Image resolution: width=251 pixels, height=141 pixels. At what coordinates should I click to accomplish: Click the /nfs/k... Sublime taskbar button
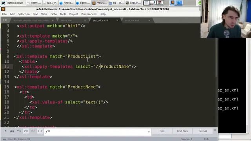coord(100,3)
